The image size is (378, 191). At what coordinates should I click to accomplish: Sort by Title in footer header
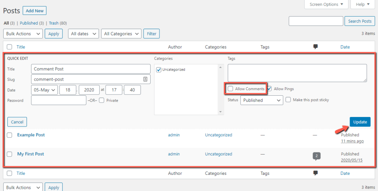point(21,173)
